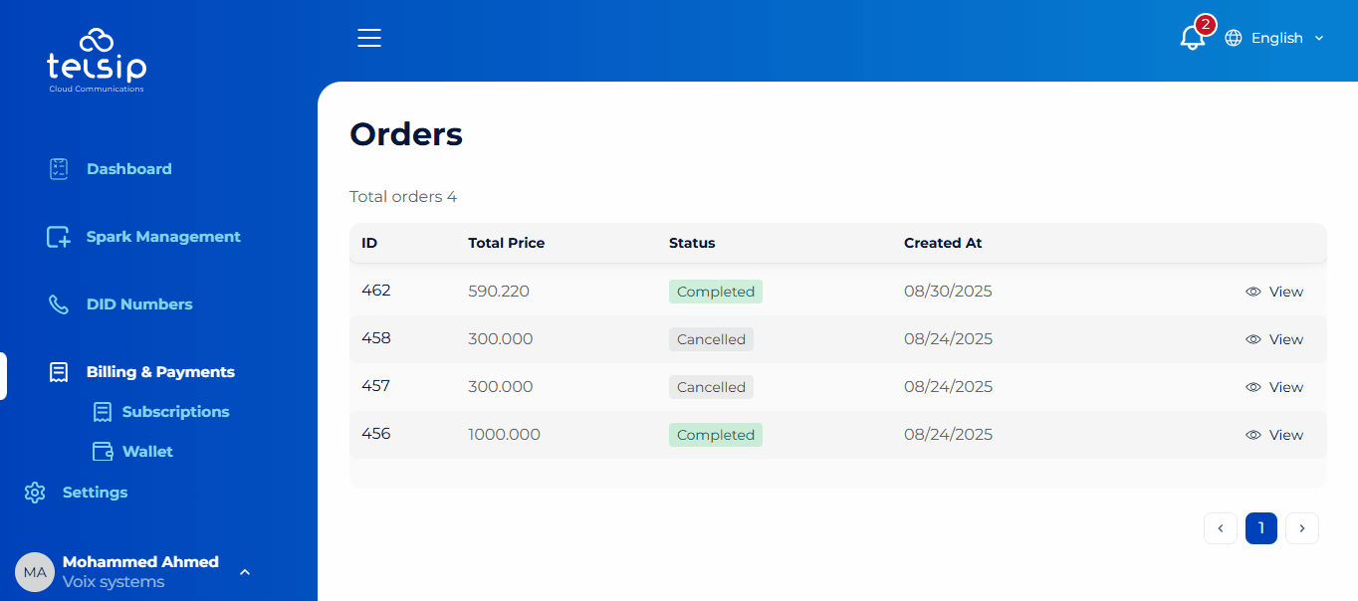Image resolution: width=1358 pixels, height=601 pixels.
Task: Click the eye icon for order 462
Action: [x=1253, y=292]
